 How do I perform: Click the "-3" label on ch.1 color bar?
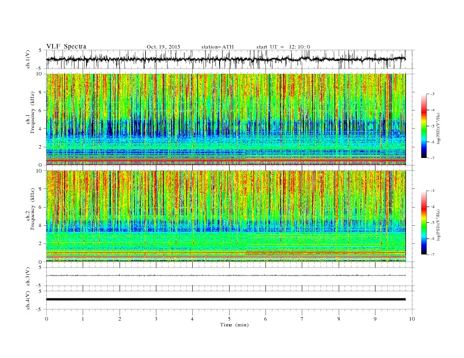432,94
